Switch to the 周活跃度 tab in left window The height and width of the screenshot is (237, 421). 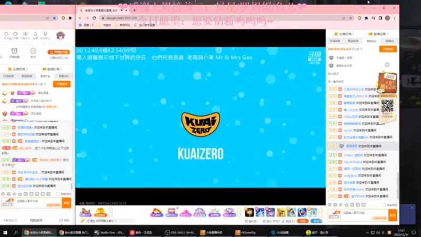point(27,76)
